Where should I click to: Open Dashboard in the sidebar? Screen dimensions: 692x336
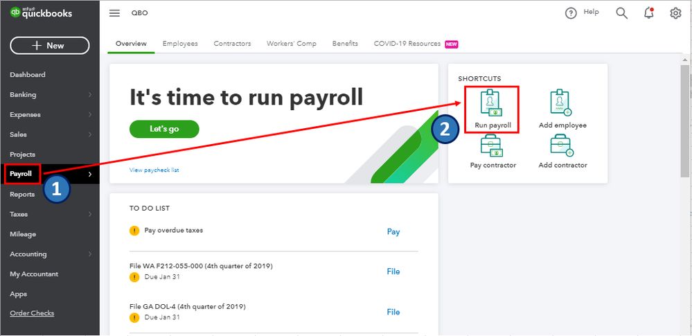tap(28, 75)
